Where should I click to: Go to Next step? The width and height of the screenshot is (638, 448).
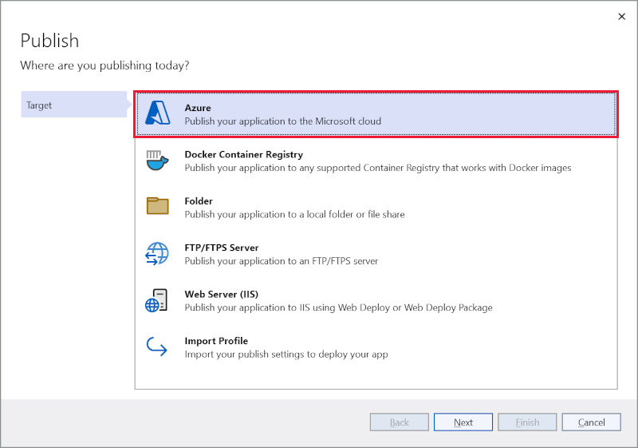click(x=463, y=422)
